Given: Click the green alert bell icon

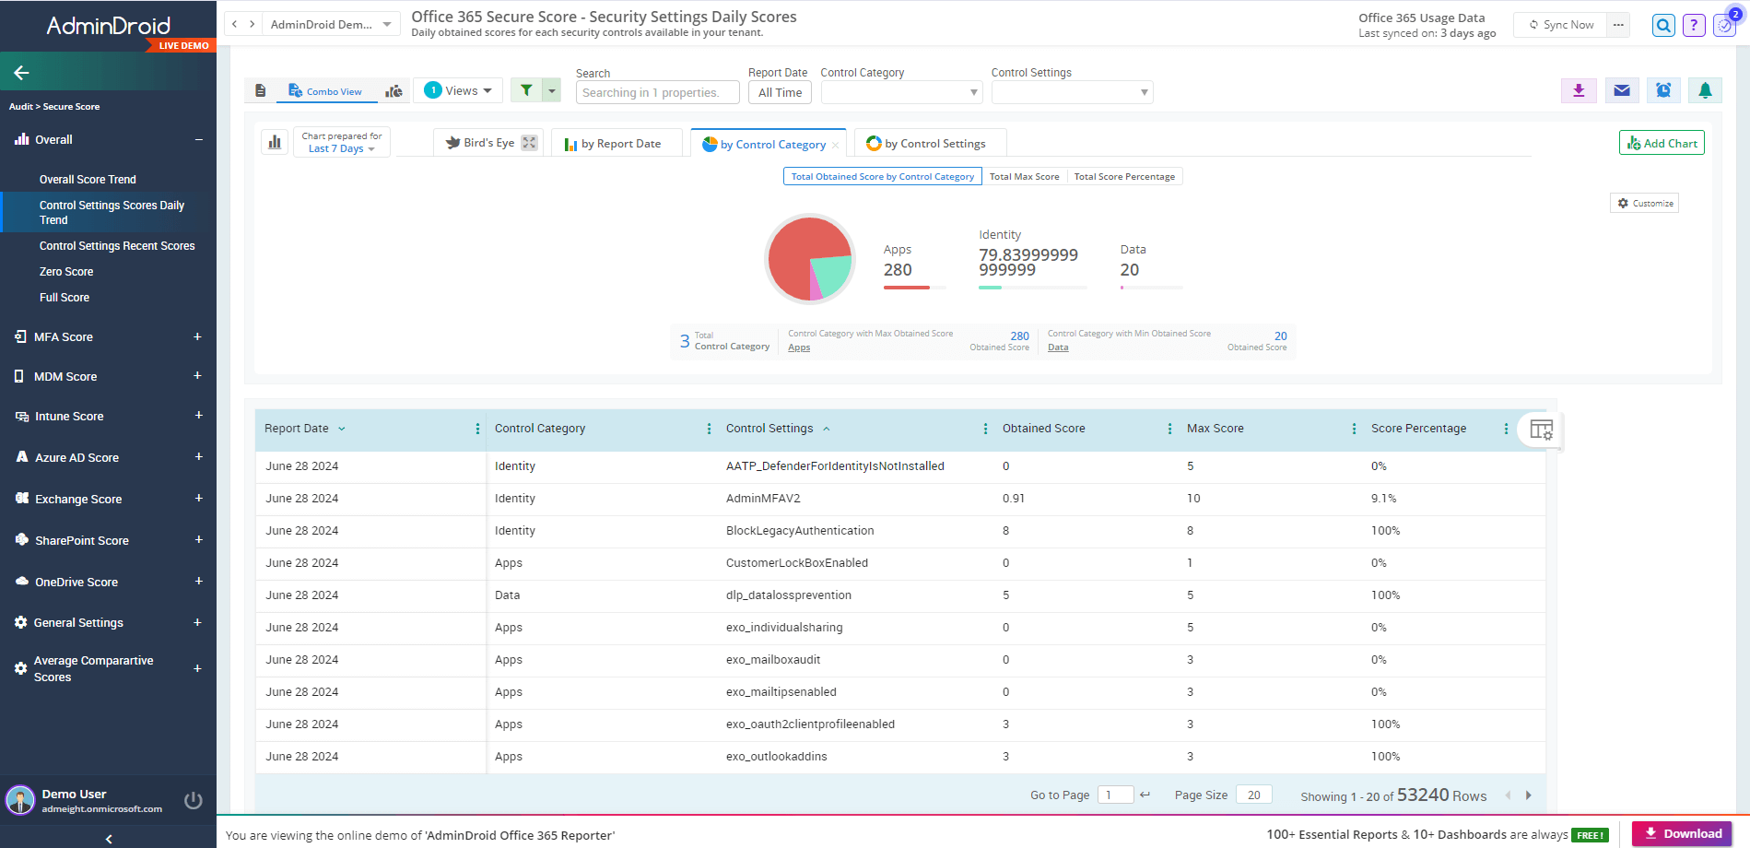Looking at the screenshot, I should pyautogui.click(x=1705, y=90).
